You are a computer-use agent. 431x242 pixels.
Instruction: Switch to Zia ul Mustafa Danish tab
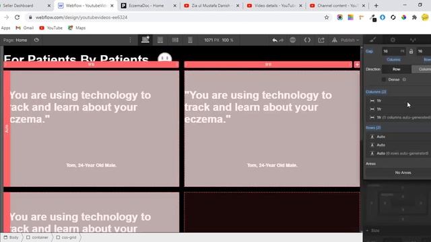211,5
